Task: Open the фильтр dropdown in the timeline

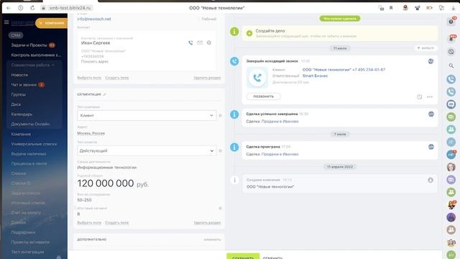Action: 425,48
